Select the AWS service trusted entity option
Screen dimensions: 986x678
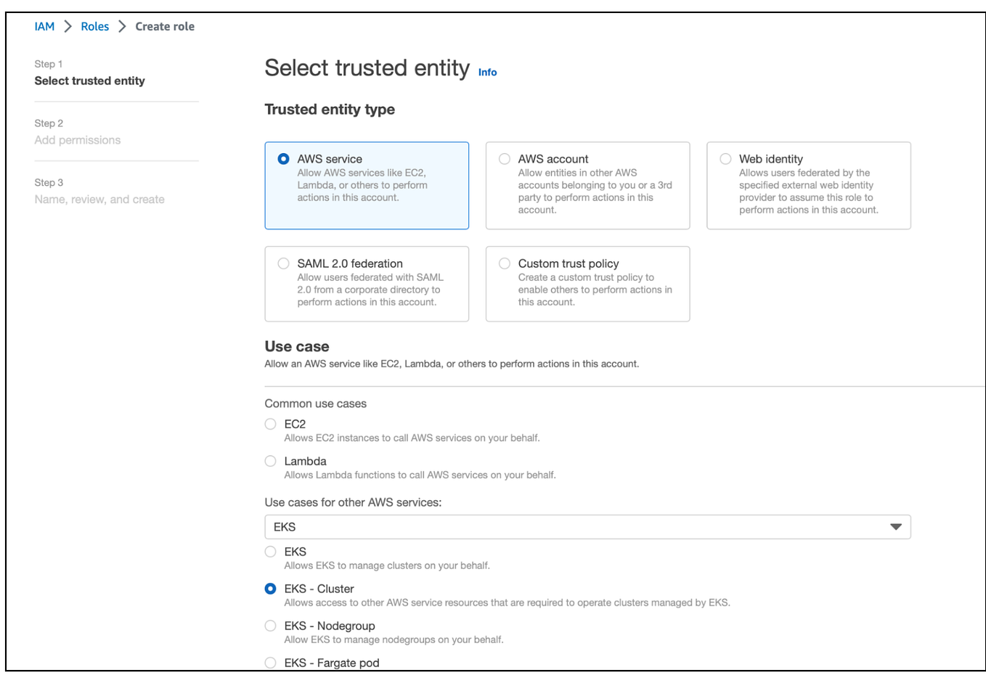[284, 159]
